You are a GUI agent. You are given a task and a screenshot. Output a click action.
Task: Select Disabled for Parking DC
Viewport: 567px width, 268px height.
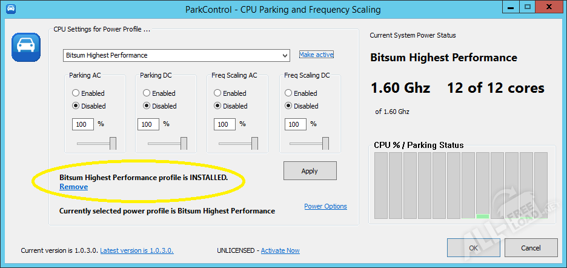click(147, 106)
